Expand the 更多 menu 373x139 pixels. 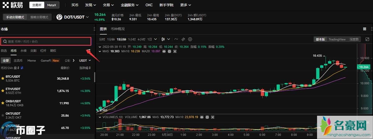click(186, 5)
